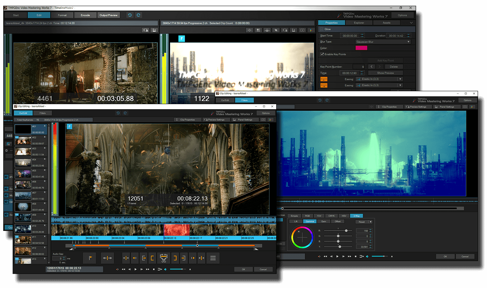
Task: Select the scissors split tool in Cut Edit toolbar
Action: point(164,258)
